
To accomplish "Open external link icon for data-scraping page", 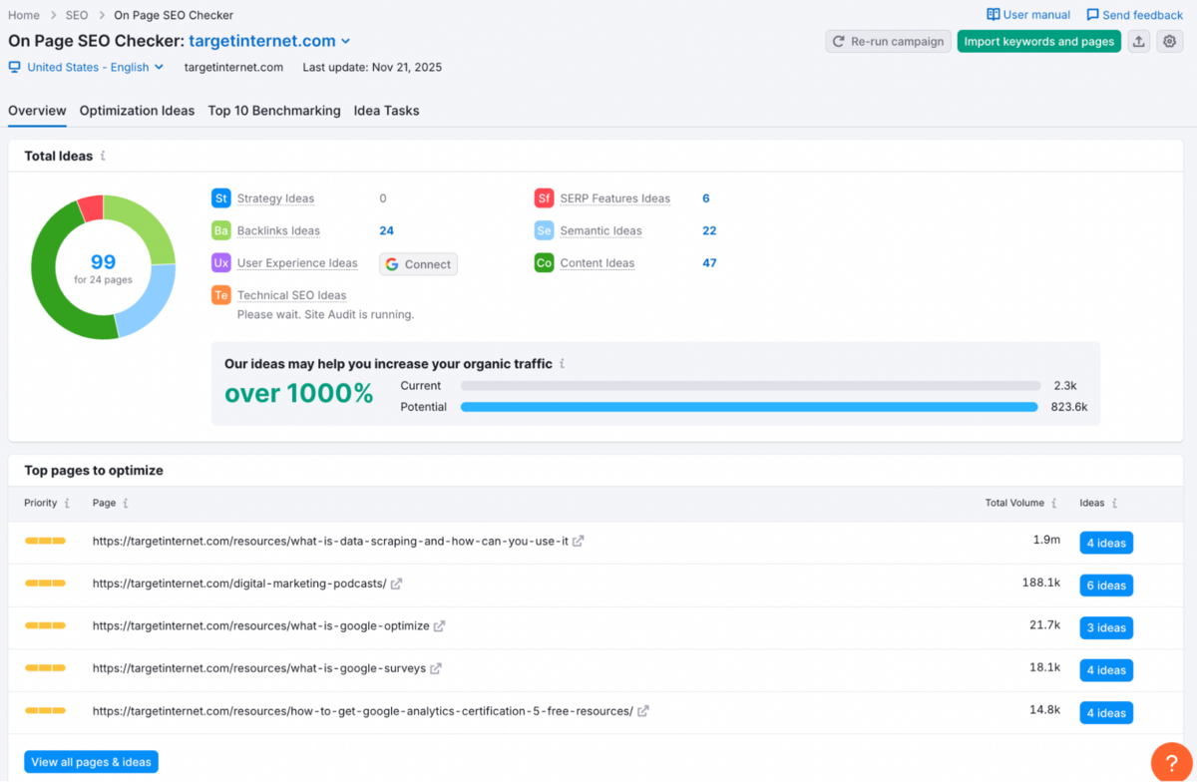I will pos(579,541).
